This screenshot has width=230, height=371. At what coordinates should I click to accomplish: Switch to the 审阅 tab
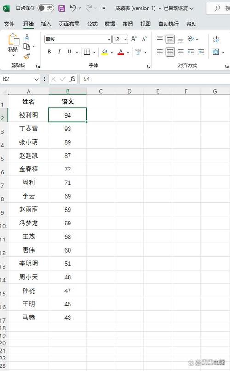coord(128,24)
